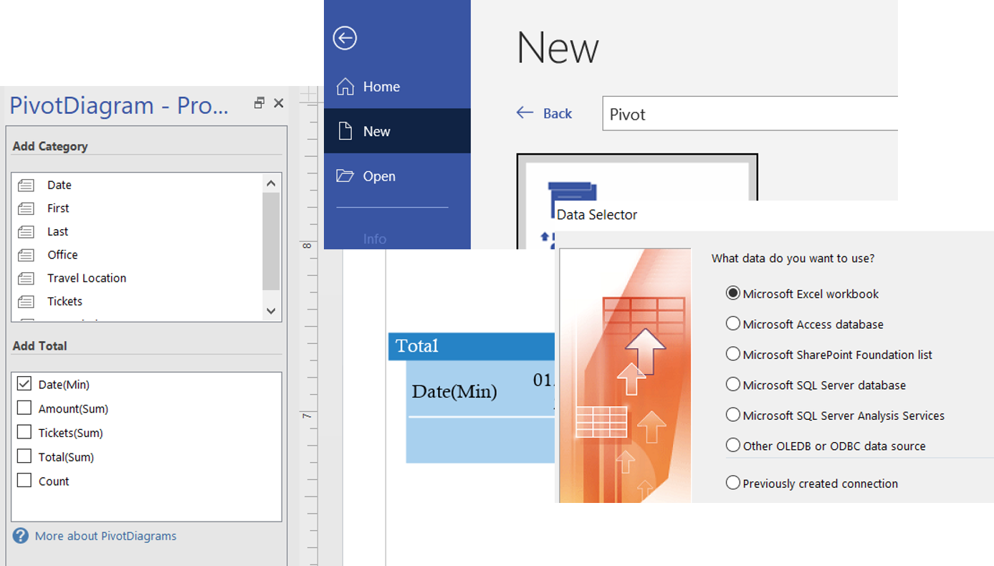Screen dimensions: 994x566
Task: Click the PivotDiagram panel window position icon
Action: click(x=259, y=103)
